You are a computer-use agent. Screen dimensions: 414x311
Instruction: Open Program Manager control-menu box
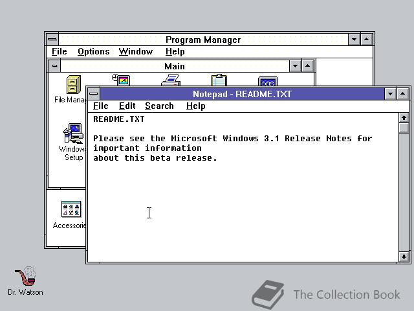pos(52,40)
